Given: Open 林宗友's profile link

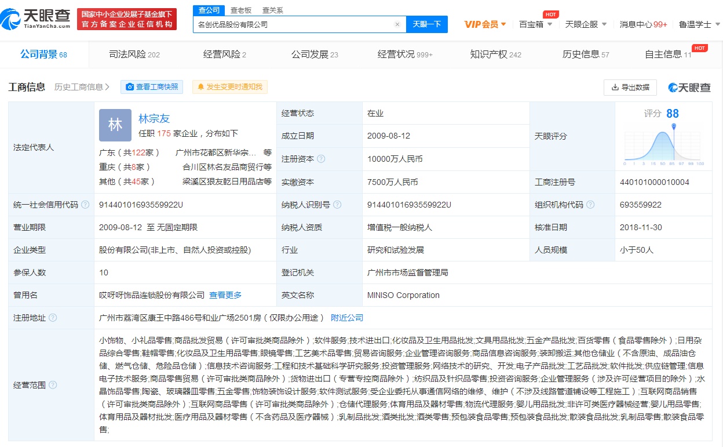Looking at the screenshot, I should (154, 118).
